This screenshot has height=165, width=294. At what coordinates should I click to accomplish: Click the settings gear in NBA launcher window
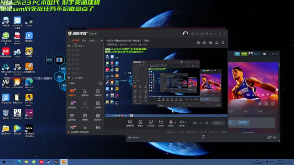tap(260, 103)
